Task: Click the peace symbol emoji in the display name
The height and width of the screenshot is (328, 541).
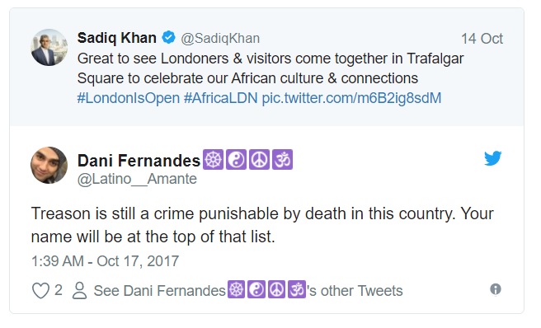Action: [x=259, y=160]
